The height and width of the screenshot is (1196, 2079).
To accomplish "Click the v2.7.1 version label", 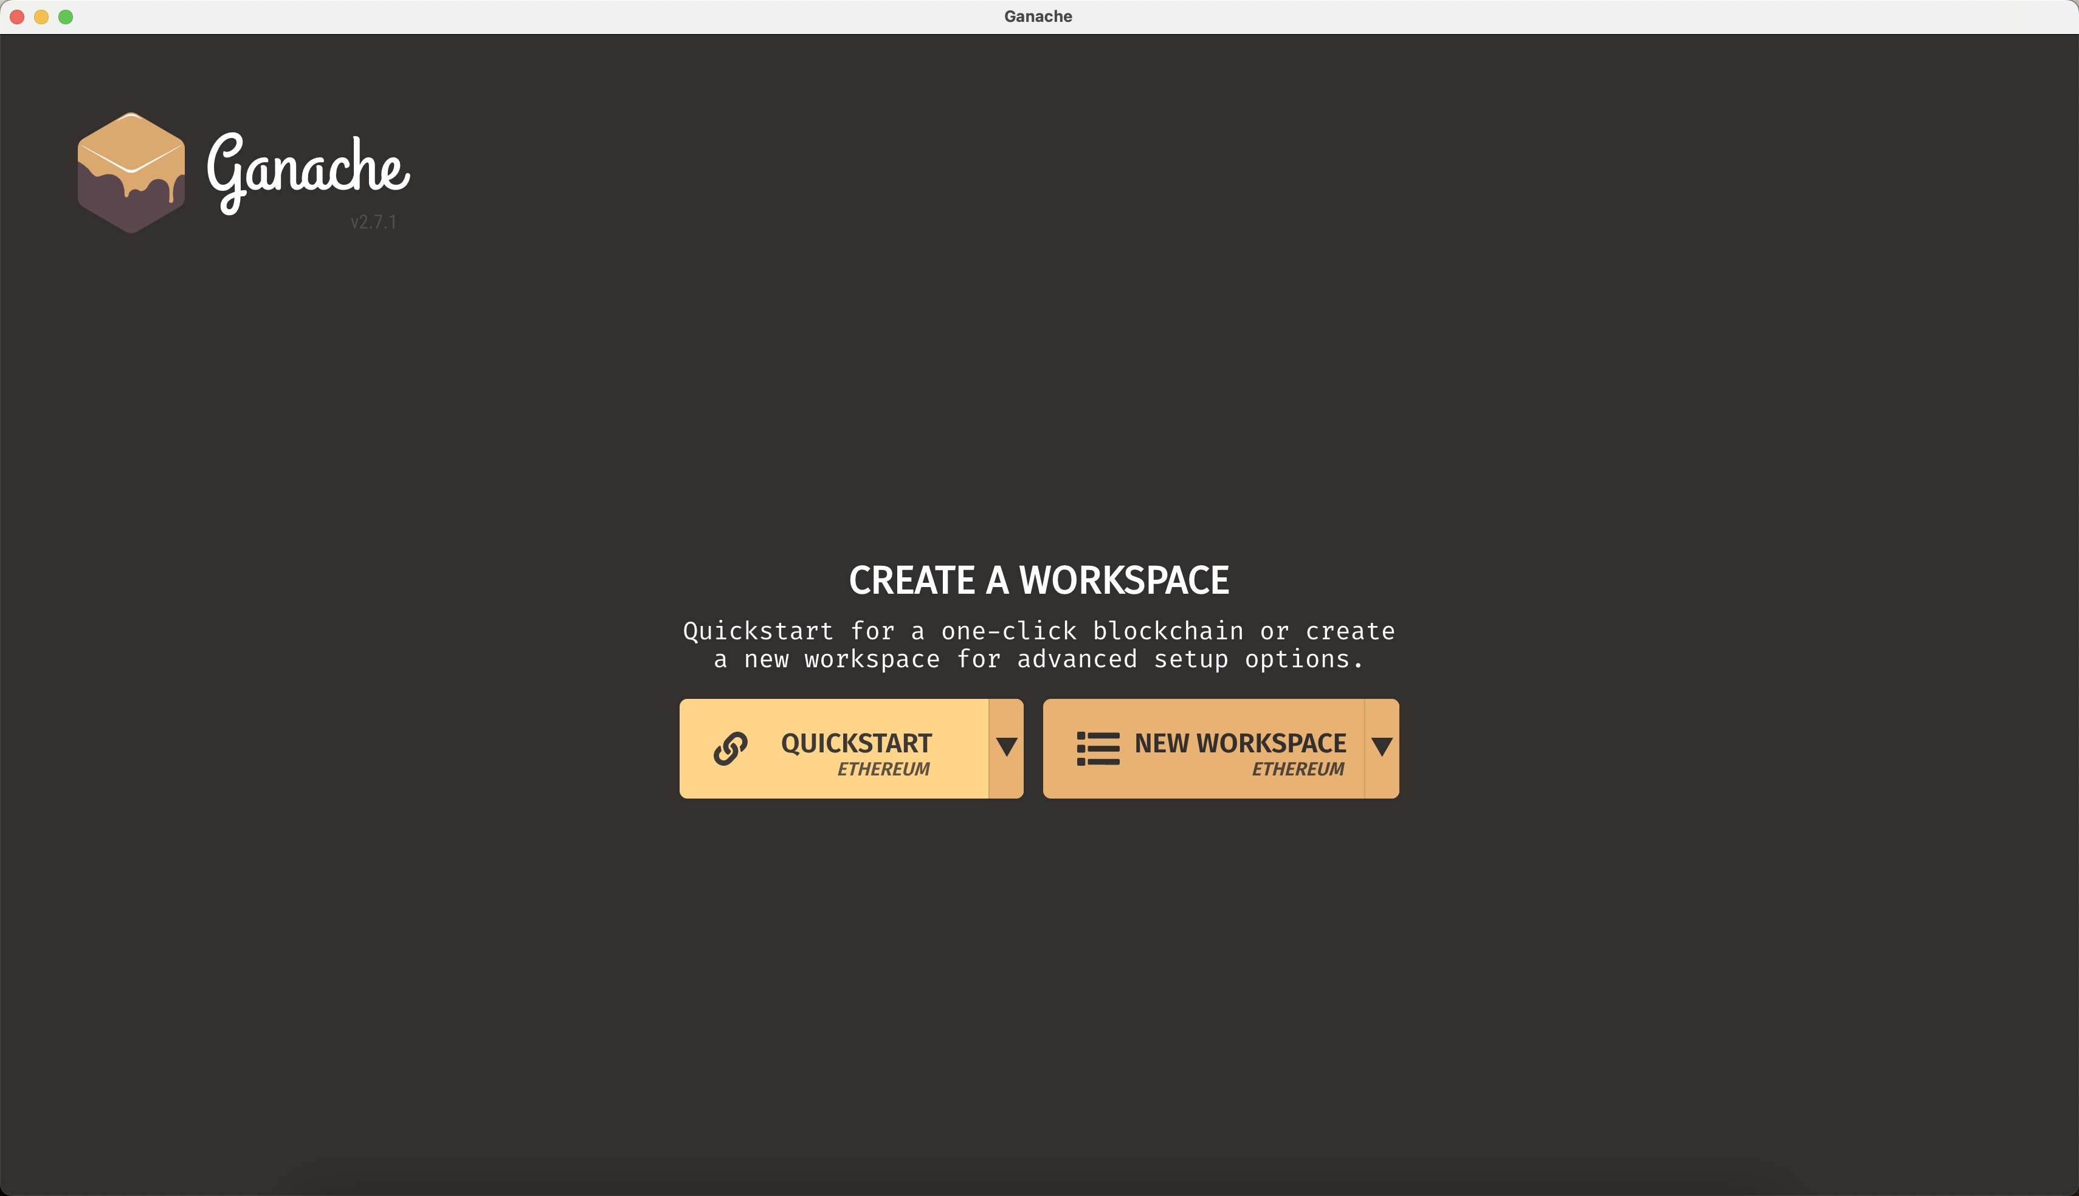I will coord(374,222).
